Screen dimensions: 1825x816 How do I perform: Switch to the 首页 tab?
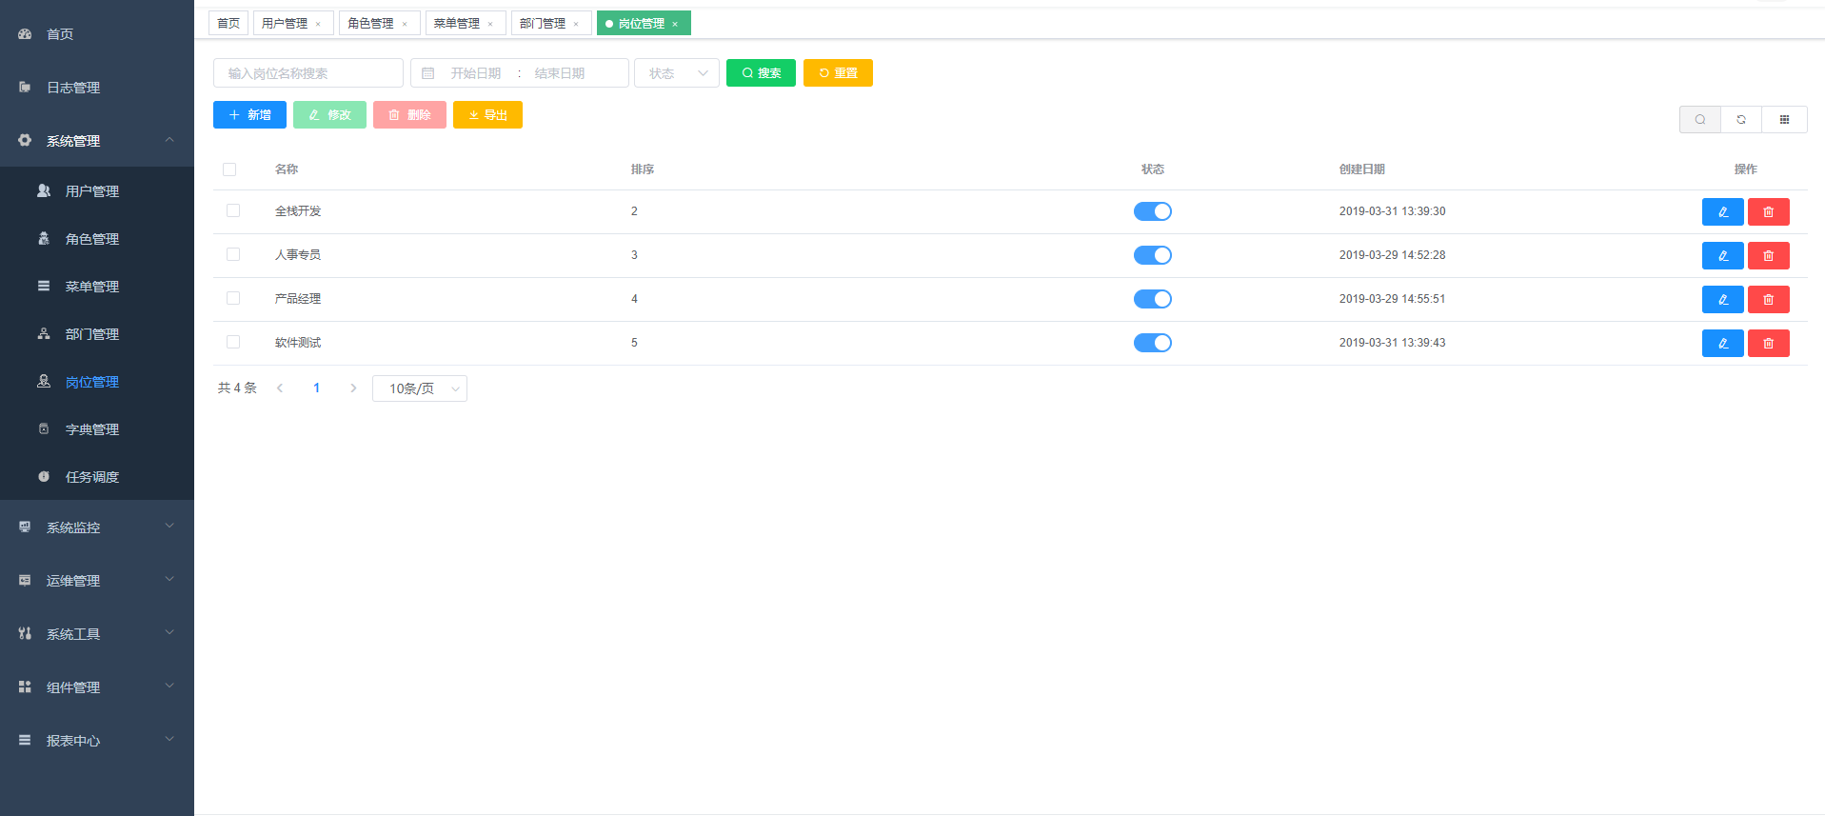228,24
